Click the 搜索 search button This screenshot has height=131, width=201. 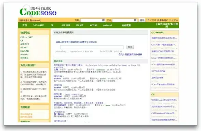(130, 47)
